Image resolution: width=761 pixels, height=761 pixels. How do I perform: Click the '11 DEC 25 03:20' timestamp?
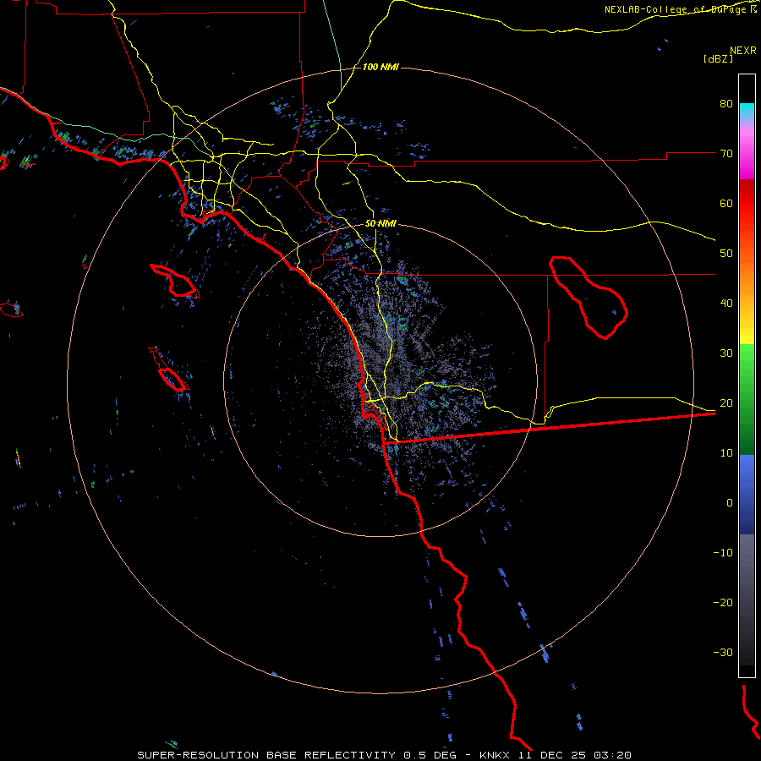pos(576,755)
